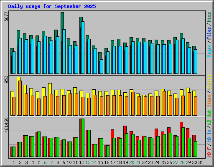Click green weekend day 7 label
Image resolution: width=214 pixels, height=167 pixels.
tap(51, 162)
